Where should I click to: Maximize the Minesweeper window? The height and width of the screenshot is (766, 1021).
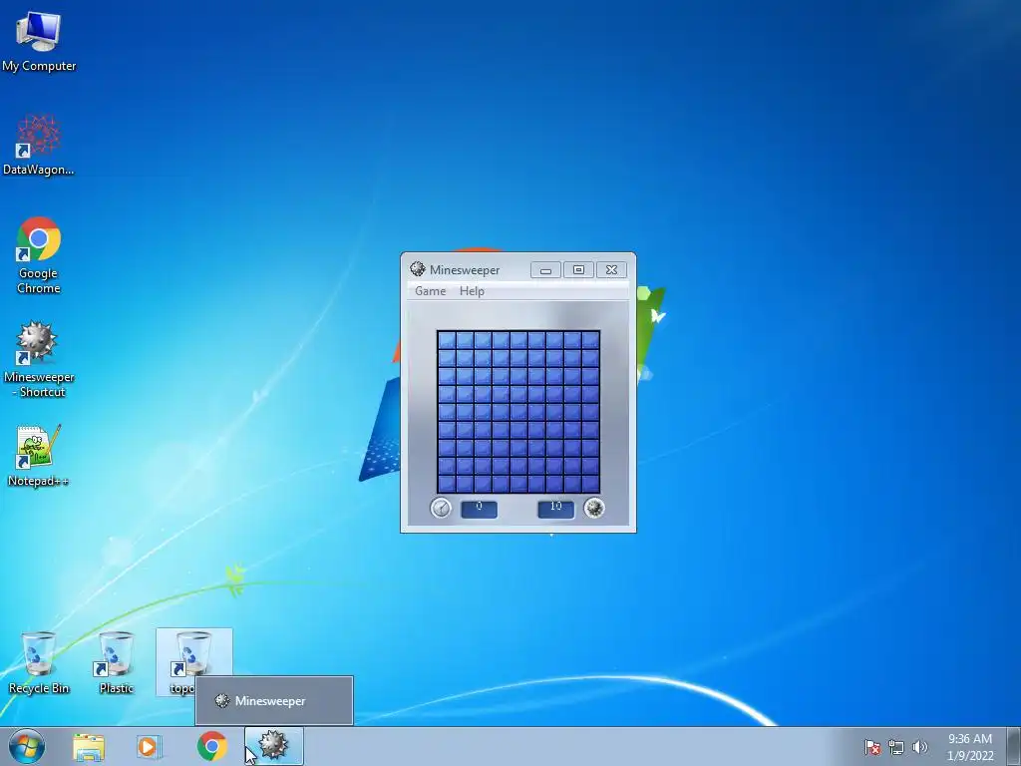[578, 269]
